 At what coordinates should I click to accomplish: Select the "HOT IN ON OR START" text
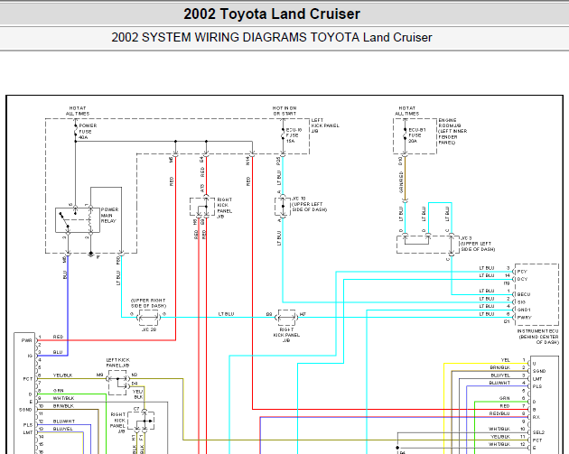point(284,111)
